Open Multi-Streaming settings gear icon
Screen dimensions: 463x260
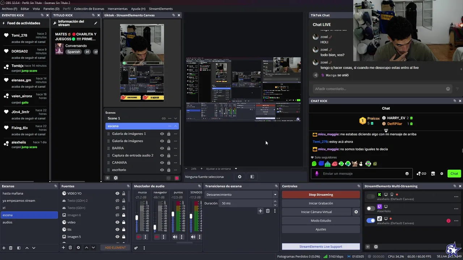(x=376, y=247)
